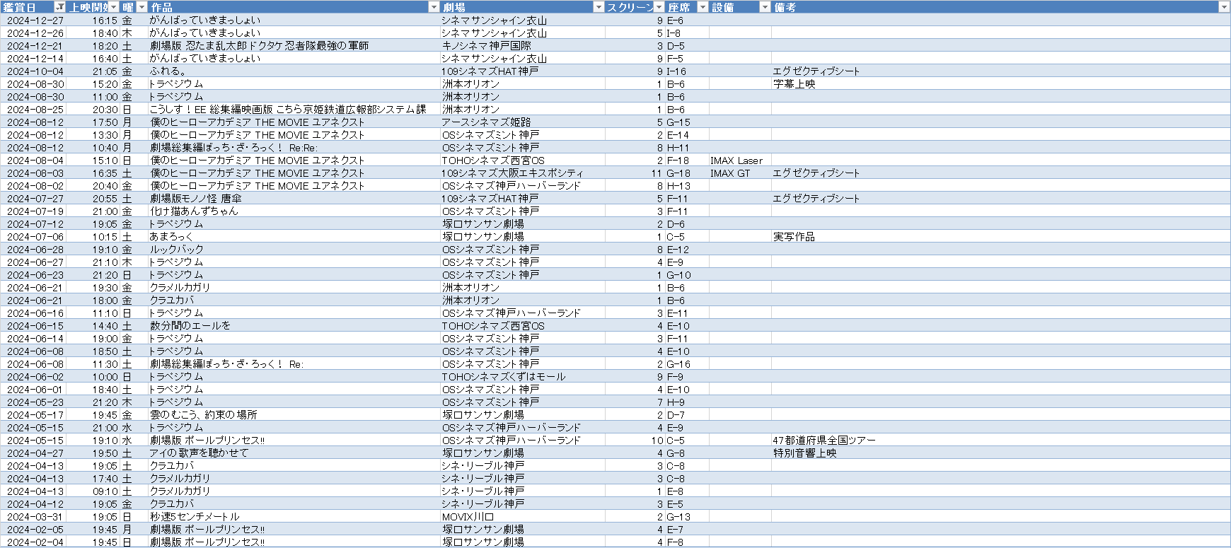Open the 座席 column filter dropdown
This screenshot has height=548, width=1231.
[x=703, y=7]
